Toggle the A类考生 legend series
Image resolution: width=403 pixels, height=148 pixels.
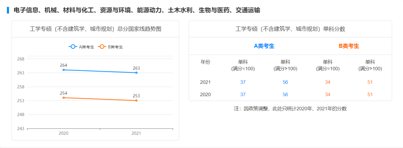pyautogui.click(x=81, y=47)
